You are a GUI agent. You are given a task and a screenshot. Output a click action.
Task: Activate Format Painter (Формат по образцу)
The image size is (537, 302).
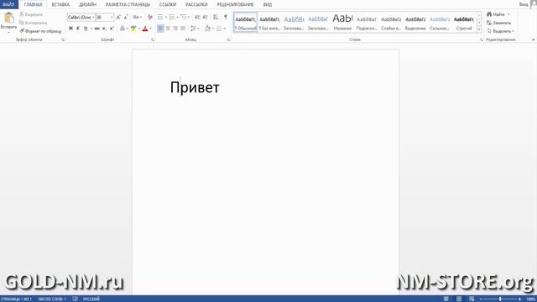pyautogui.click(x=41, y=31)
